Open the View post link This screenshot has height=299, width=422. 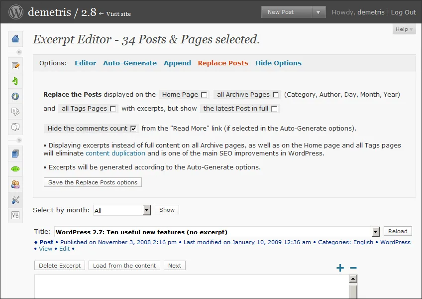(45, 249)
